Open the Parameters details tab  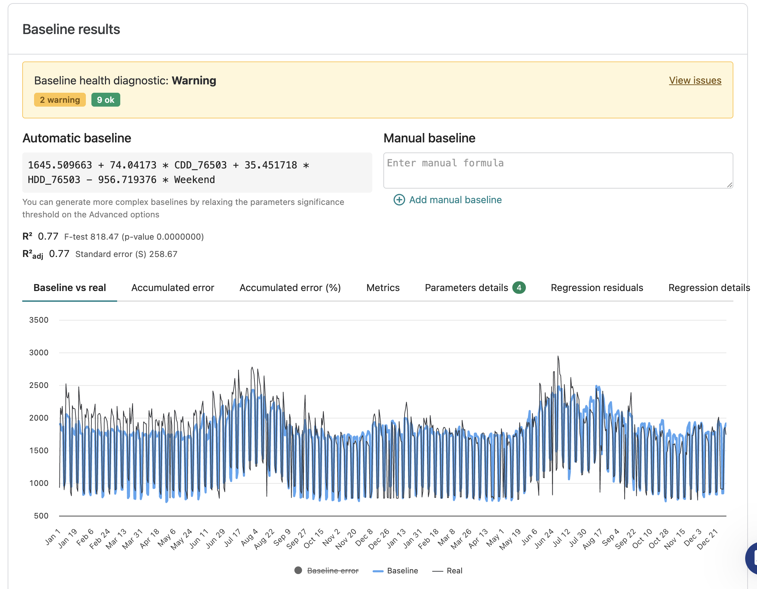[466, 288]
